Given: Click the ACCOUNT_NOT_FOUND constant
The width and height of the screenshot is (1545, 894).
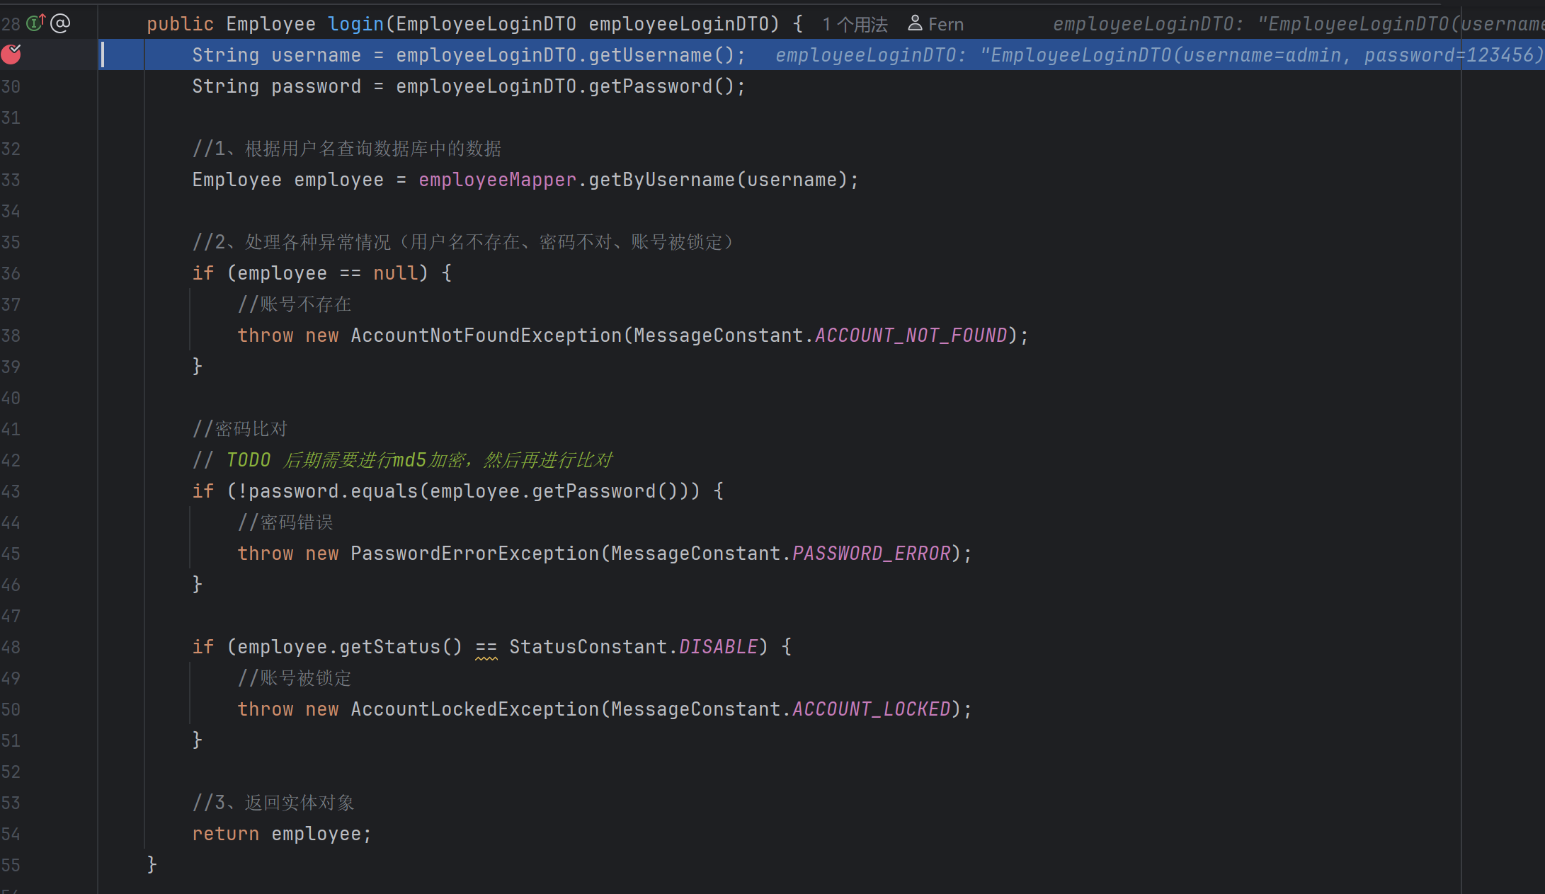Looking at the screenshot, I should pos(911,336).
